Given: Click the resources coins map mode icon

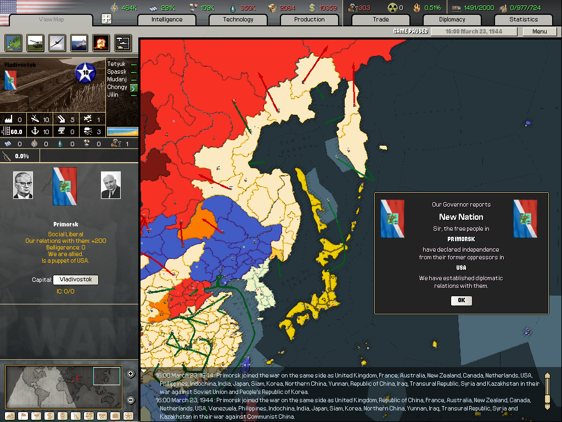Looking at the screenshot, I should (x=63, y=416).
